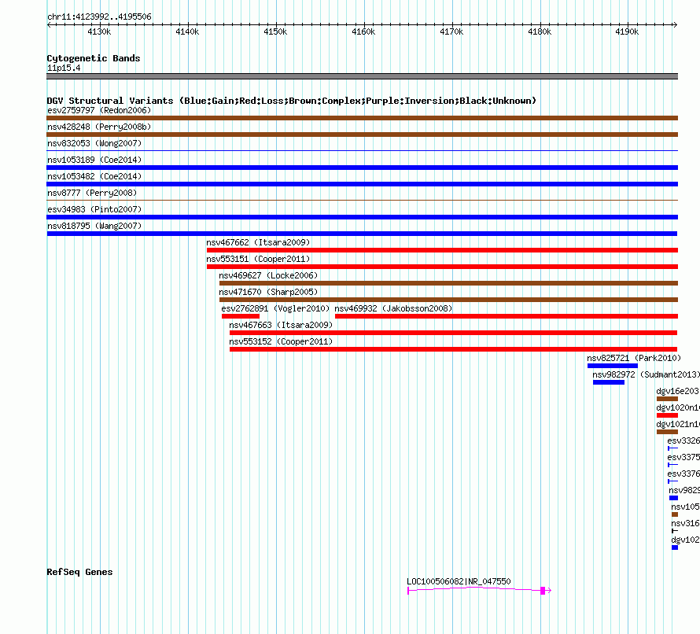Screen dimensions: 700x634
Task: Click the magenta LOC100506082 gene intron line
Action: (474, 588)
